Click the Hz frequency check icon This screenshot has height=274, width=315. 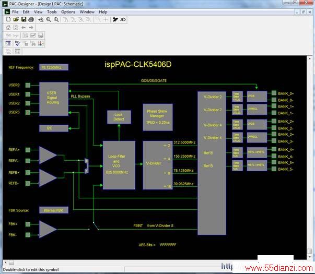click(17, 43)
